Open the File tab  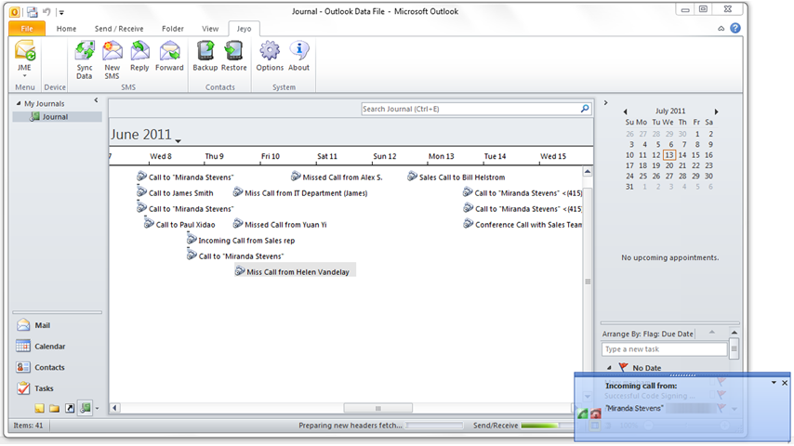(26, 29)
